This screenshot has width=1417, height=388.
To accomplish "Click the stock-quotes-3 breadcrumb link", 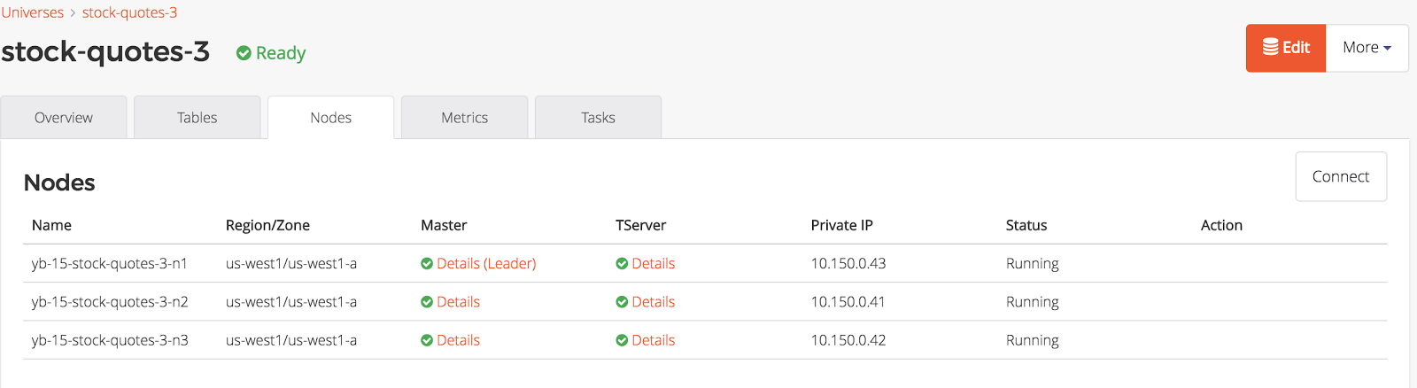I will pos(129,12).
